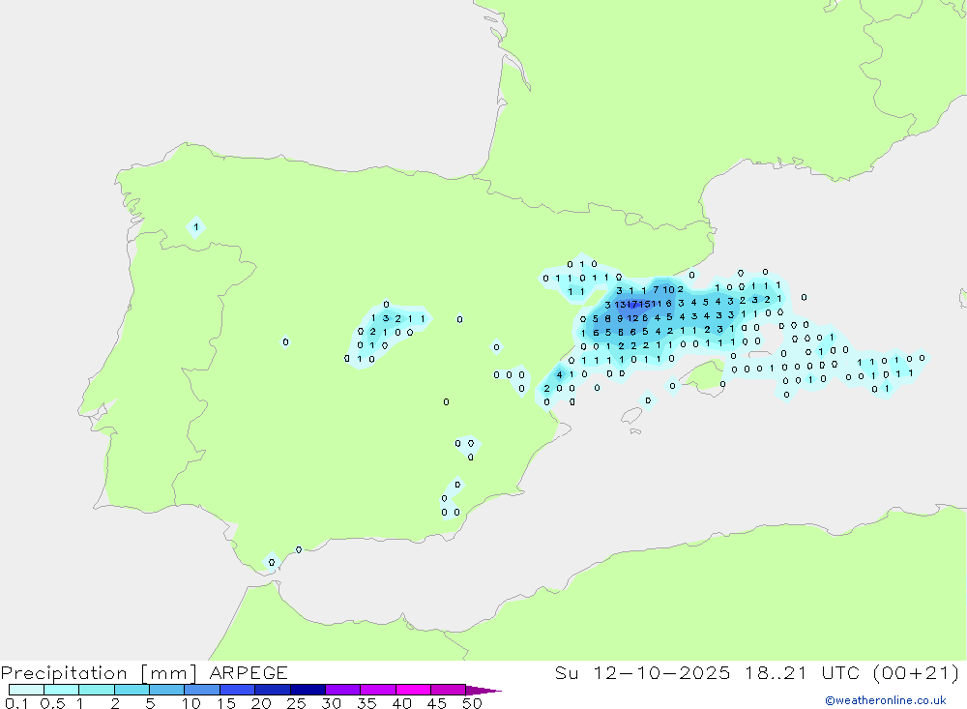
Task: Click the 0.1–0.5 mm lightest cyan legend swatch
Action: pyautogui.click(x=26, y=690)
